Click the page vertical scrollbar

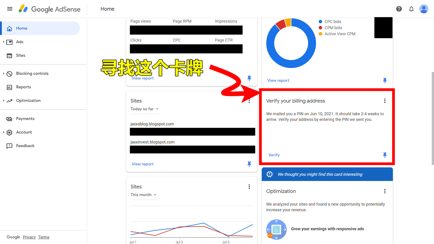tap(433, 119)
